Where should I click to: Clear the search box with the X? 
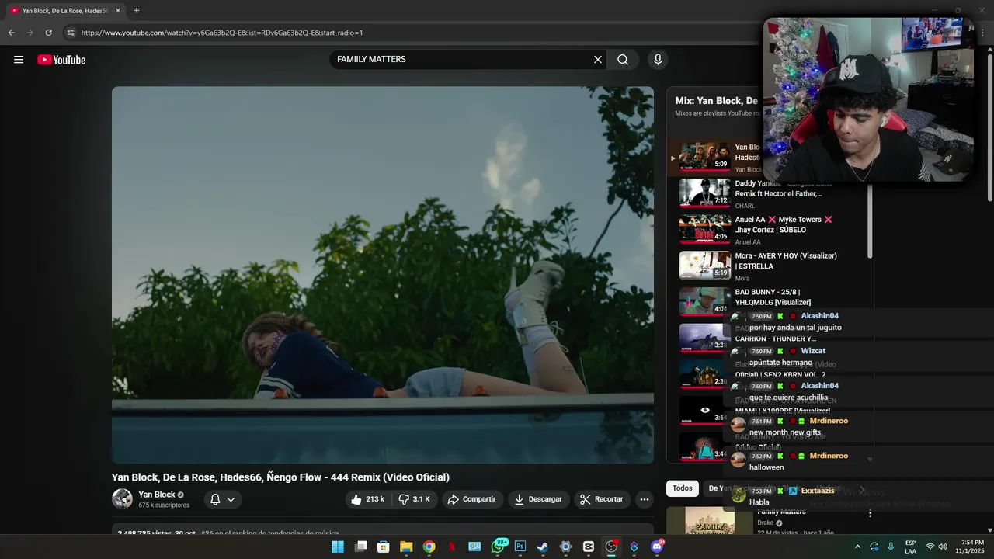point(598,60)
